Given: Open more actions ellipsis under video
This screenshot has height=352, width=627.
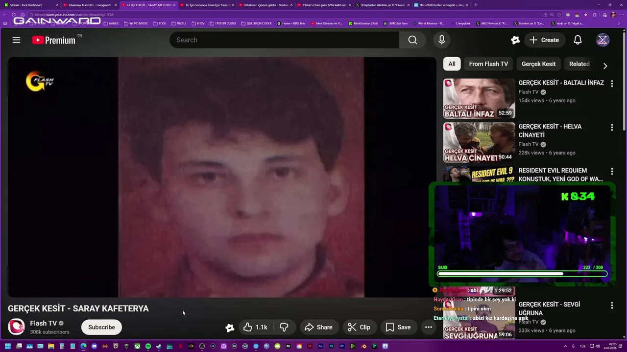Looking at the screenshot, I should (x=428, y=327).
